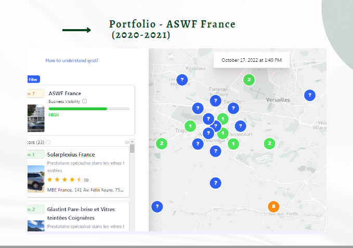Viewport: 353px width, 248px height.
Task: Click the orange rank 8 map marker
Action: [273, 206]
